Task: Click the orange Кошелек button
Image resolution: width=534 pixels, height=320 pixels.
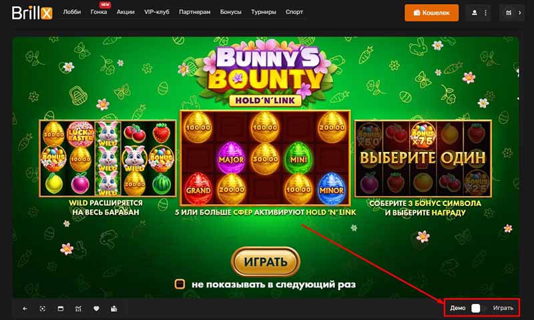Action: (431, 13)
